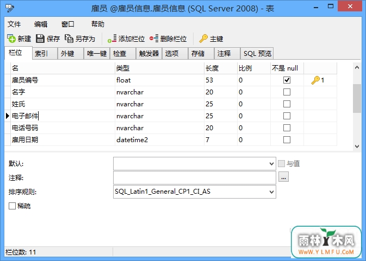This screenshot has width=366, height=261.
Task: Uncheck Not null for 雇员编号
Action: tap(287, 80)
